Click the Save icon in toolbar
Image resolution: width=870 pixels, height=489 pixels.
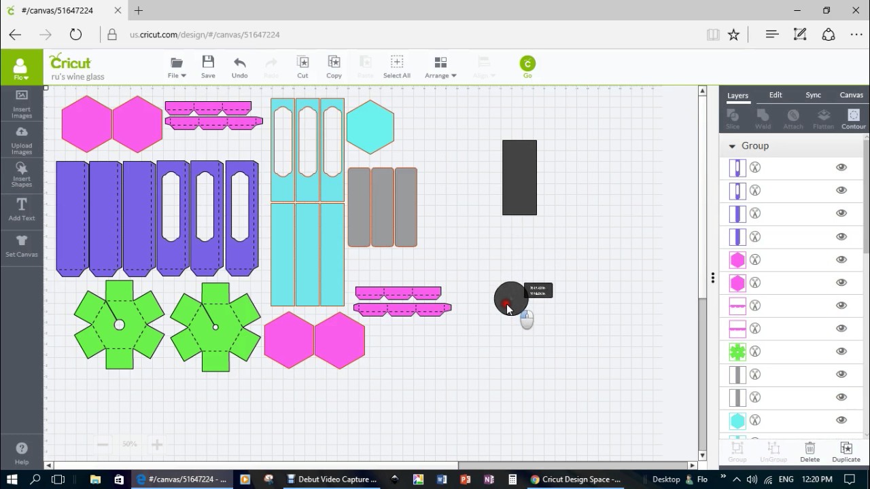click(x=208, y=67)
